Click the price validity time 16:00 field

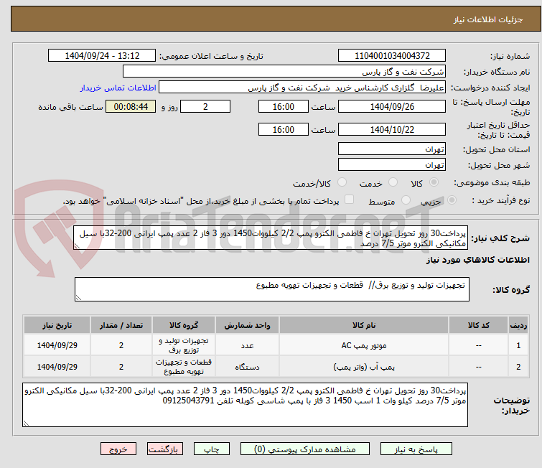[283, 130]
